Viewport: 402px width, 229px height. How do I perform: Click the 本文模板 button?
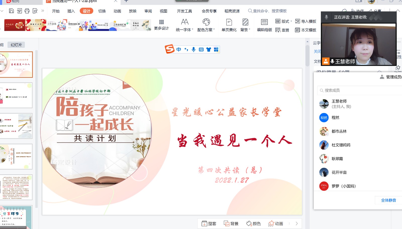tap(306, 30)
